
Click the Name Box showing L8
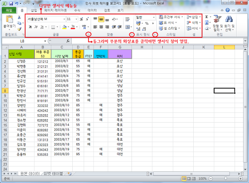click(x=22, y=41)
